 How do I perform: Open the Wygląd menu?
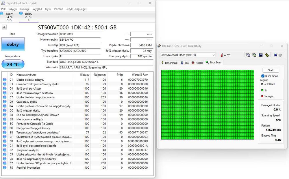pos(37,9)
